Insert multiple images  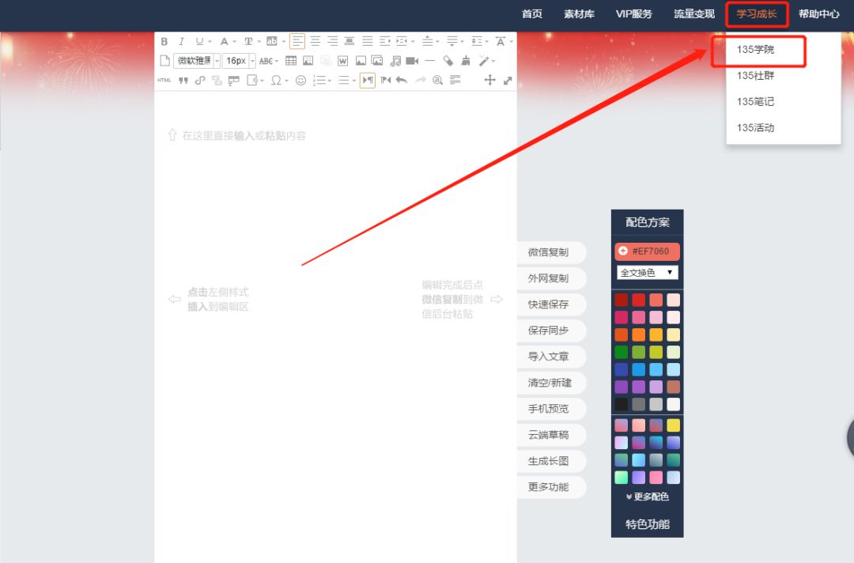pos(377,60)
